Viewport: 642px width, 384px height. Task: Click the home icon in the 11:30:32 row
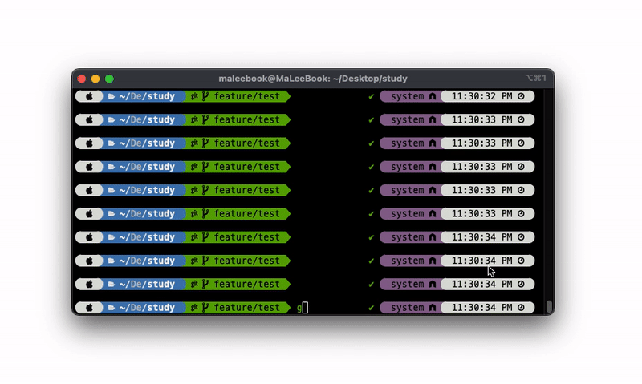[x=433, y=96]
